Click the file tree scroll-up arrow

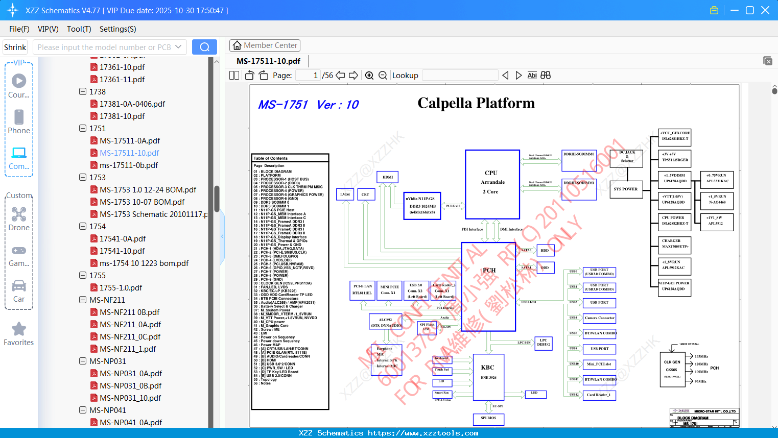(217, 61)
